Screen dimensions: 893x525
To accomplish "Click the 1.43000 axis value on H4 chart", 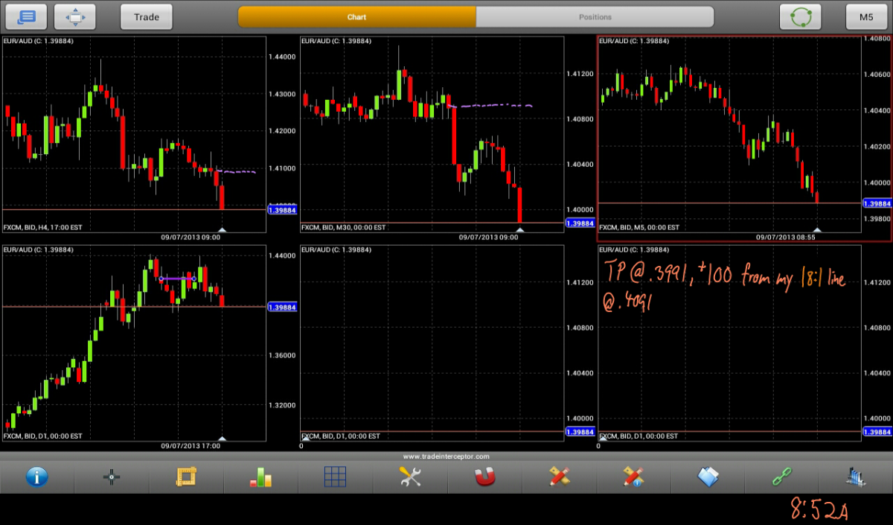I will [x=282, y=95].
